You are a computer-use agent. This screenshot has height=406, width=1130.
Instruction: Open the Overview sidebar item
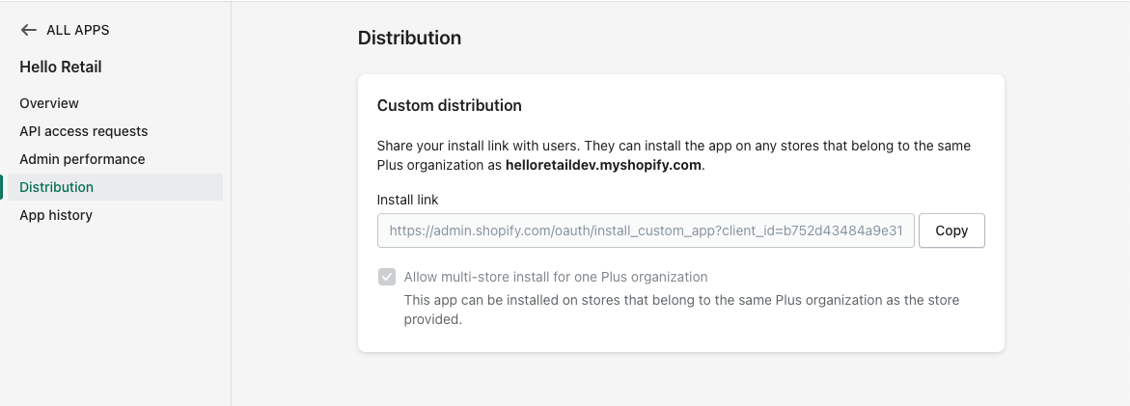(x=49, y=103)
